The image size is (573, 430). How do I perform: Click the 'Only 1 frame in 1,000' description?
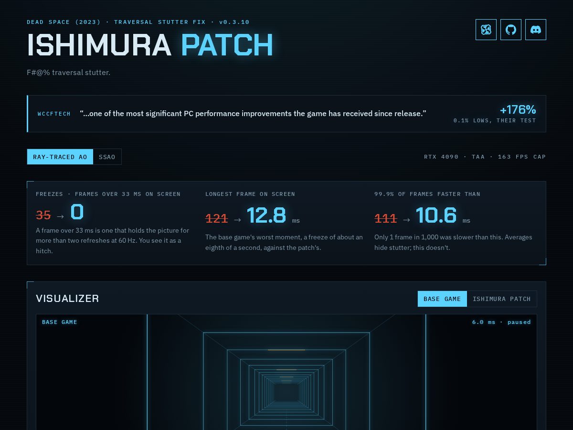tap(453, 242)
